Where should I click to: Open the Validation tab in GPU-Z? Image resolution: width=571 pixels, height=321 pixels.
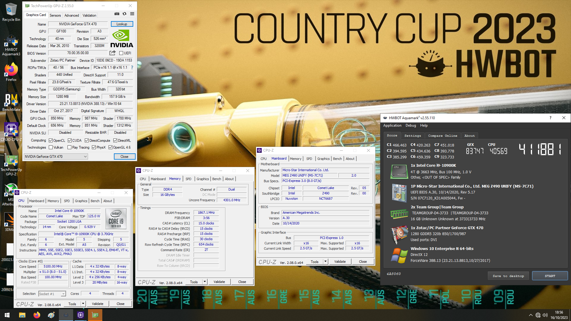click(90, 15)
